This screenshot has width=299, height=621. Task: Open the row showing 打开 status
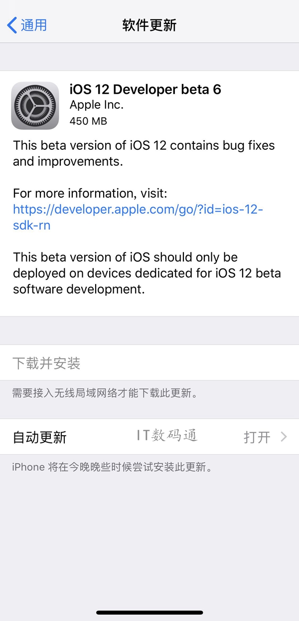[149, 436]
